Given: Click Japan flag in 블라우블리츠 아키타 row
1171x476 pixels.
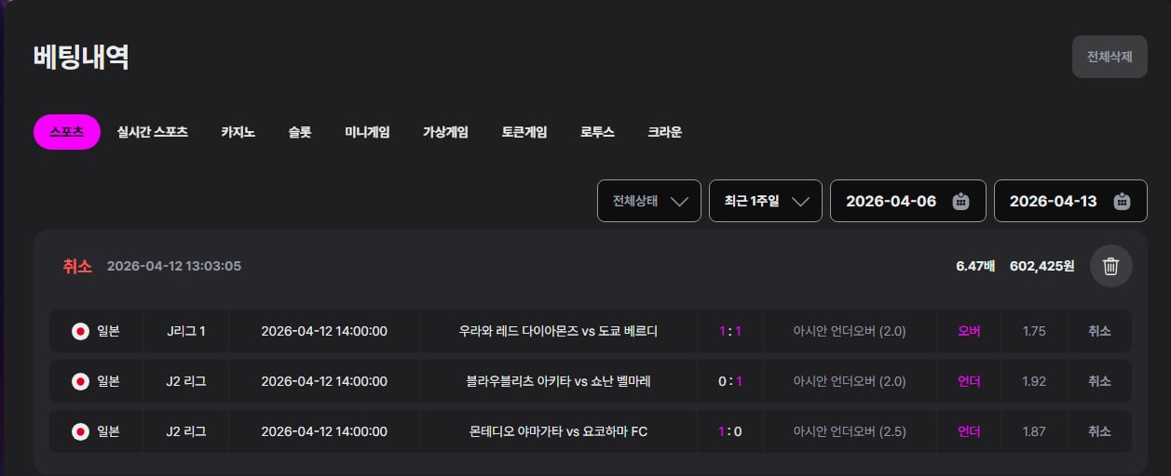Looking at the screenshot, I should [80, 381].
